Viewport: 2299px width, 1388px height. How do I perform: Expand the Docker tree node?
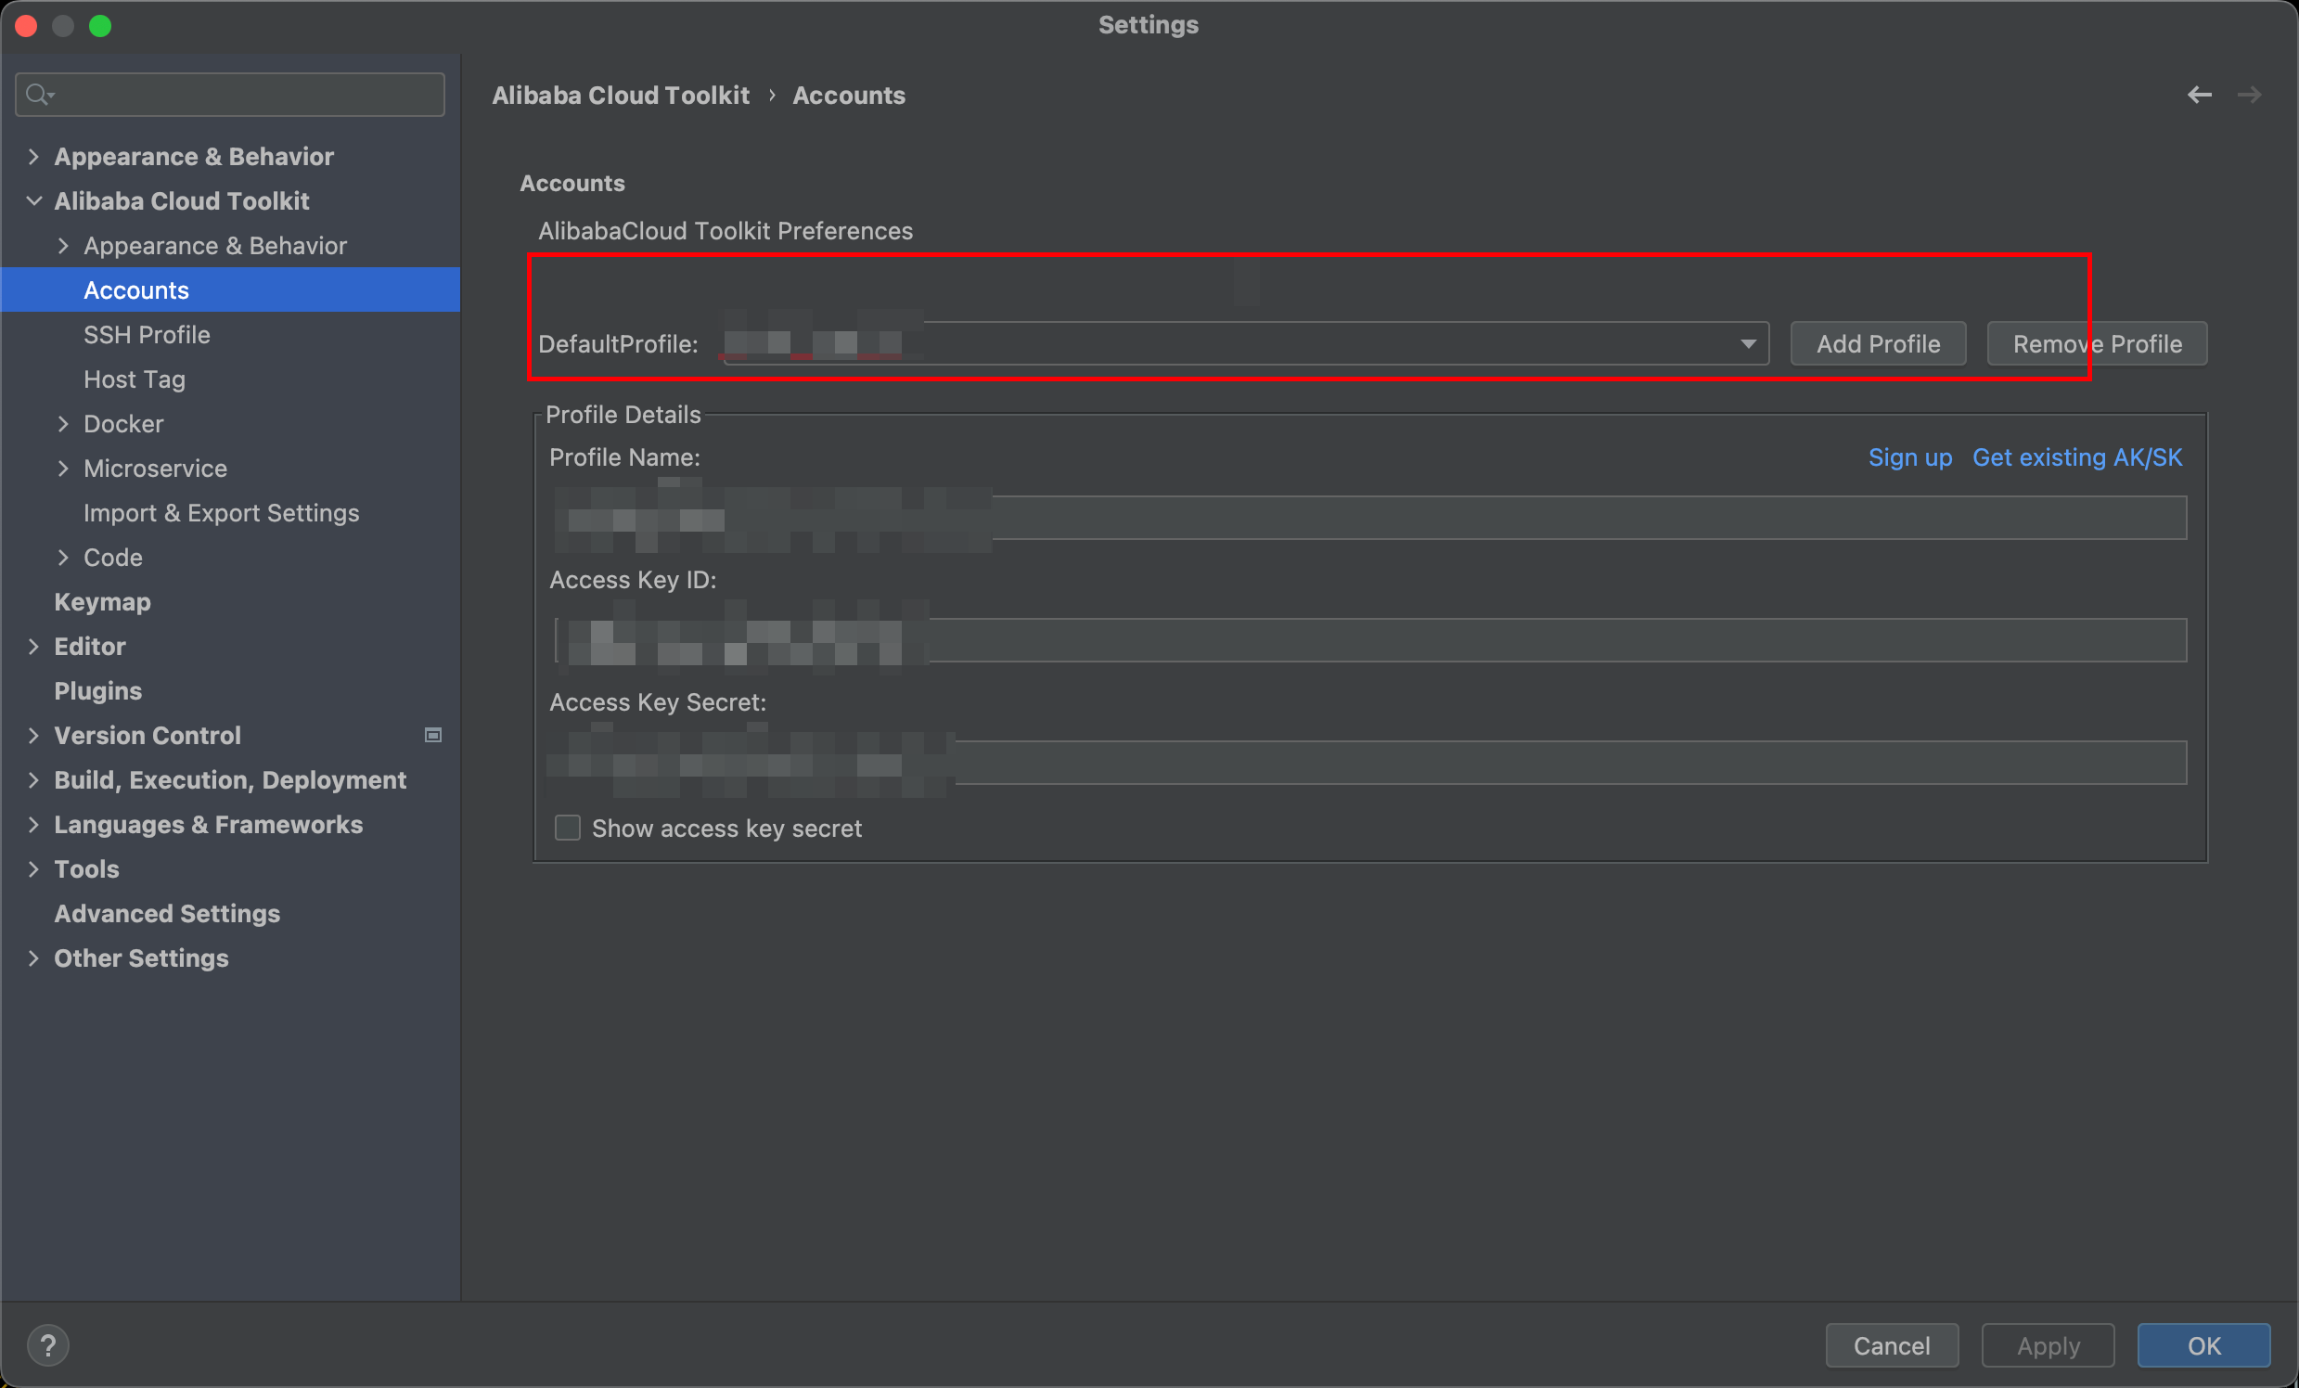(62, 424)
